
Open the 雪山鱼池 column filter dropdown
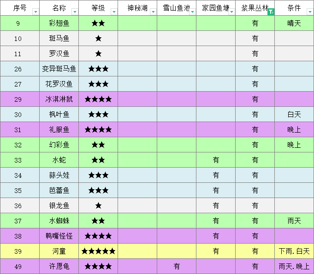pyautogui.click(x=192, y=12)
